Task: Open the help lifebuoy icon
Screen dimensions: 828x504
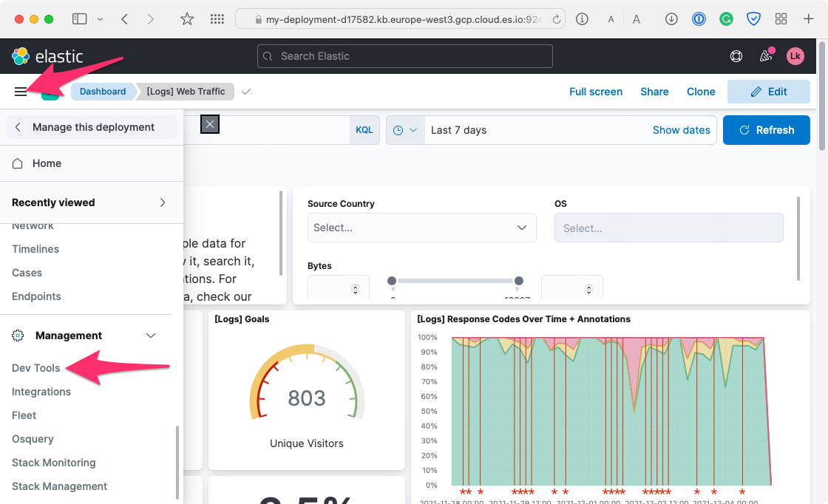Action: (x=736, y=56)
